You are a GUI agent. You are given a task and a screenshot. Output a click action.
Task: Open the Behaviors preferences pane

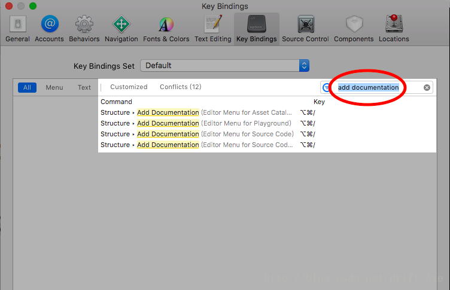point(84,29)
